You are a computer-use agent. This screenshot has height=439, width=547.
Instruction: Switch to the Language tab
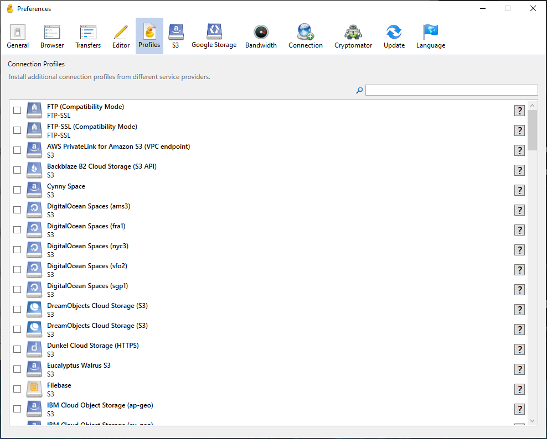click(x=430, y=36)
